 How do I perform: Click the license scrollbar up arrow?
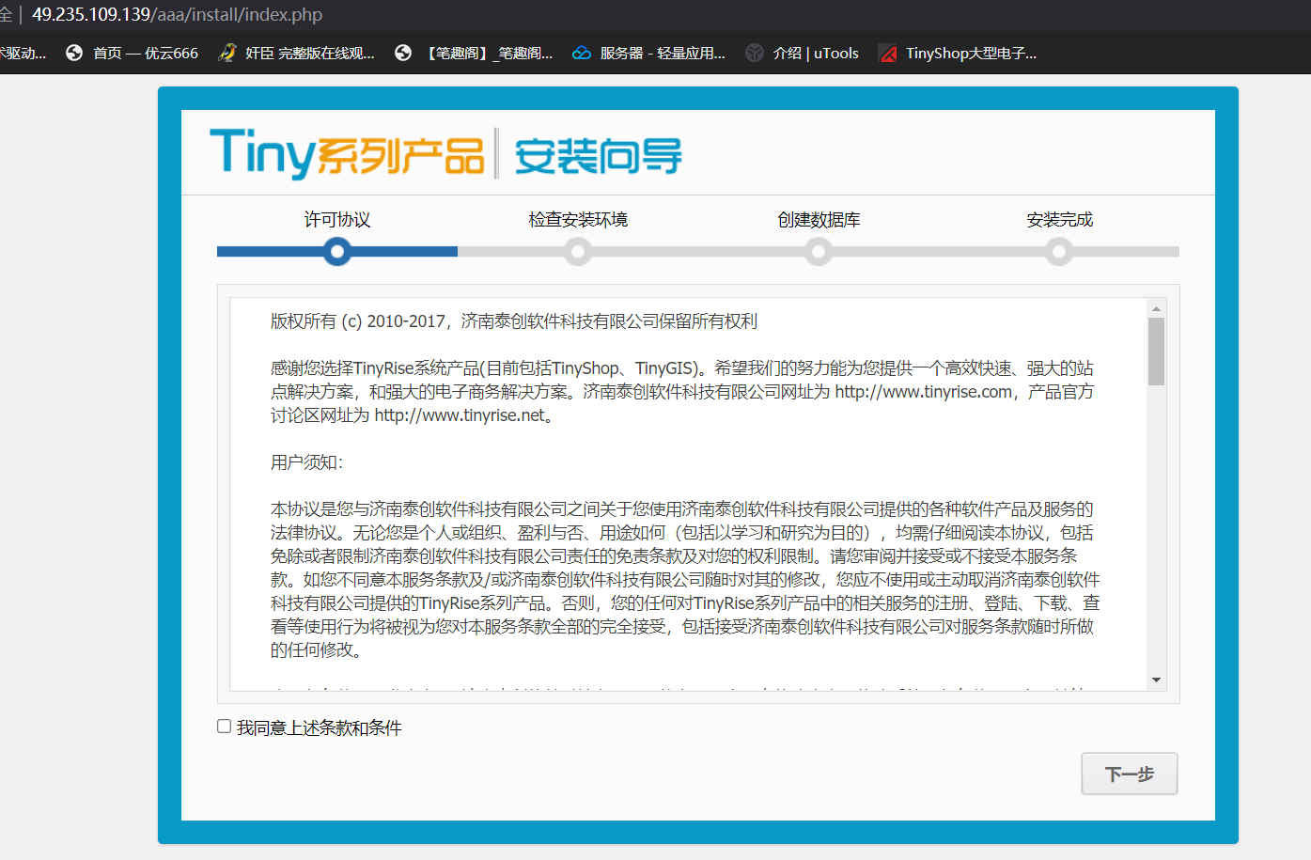(1156, 308)
